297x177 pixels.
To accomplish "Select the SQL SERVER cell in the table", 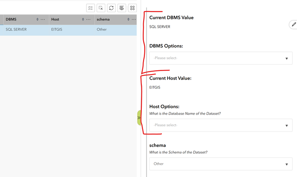I will tap(16, 29).
